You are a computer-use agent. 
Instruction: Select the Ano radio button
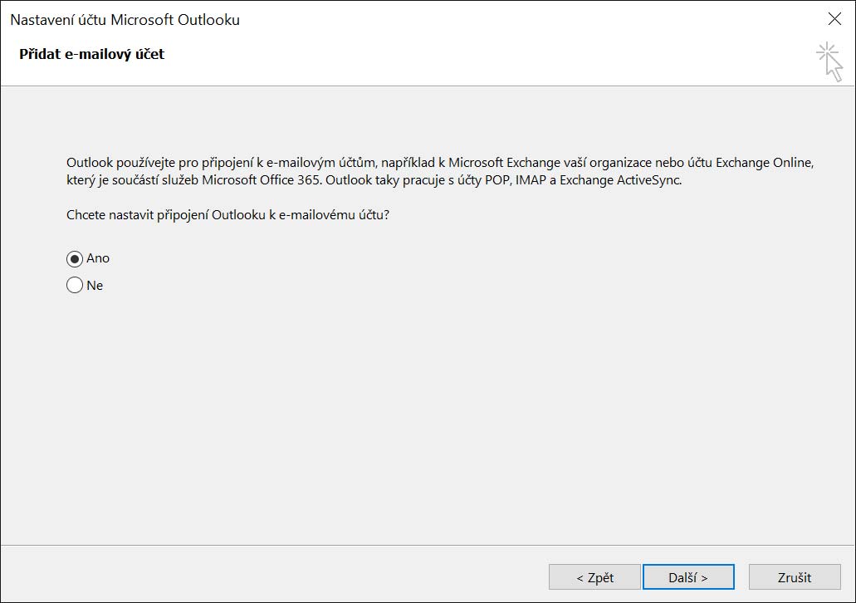point(75,258)
